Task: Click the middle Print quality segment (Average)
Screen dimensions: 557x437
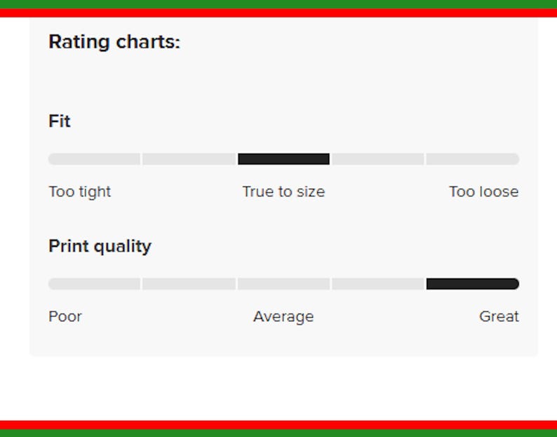Action: (284, 284)
